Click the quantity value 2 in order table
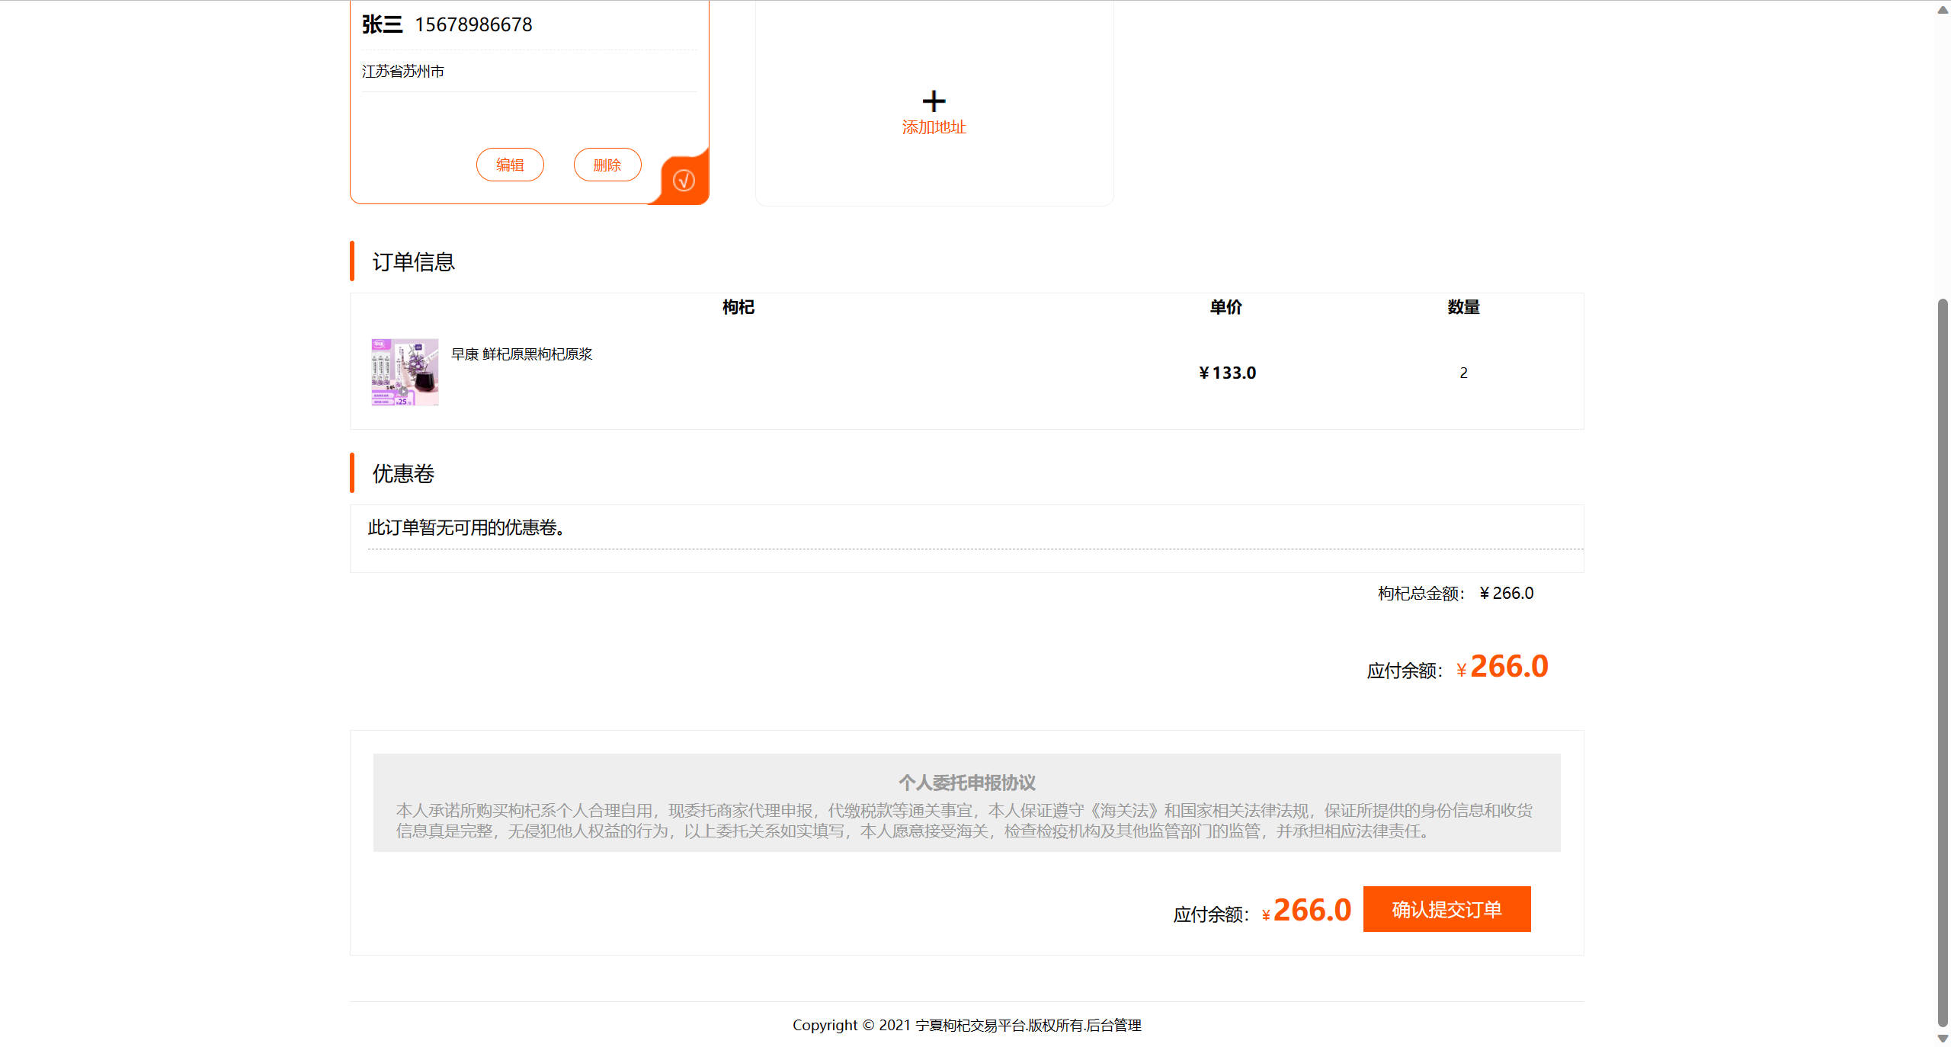 [1463, 373]
